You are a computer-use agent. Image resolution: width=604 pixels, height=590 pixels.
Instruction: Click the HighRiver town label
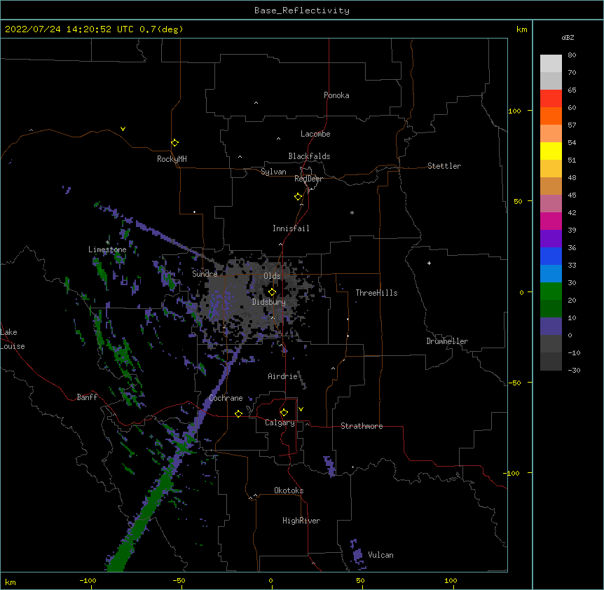301,521
